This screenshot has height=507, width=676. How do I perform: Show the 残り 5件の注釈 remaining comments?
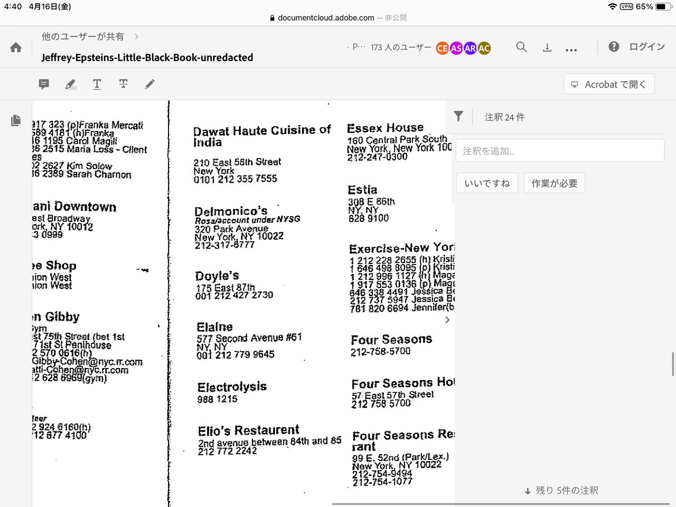(561, 491)
